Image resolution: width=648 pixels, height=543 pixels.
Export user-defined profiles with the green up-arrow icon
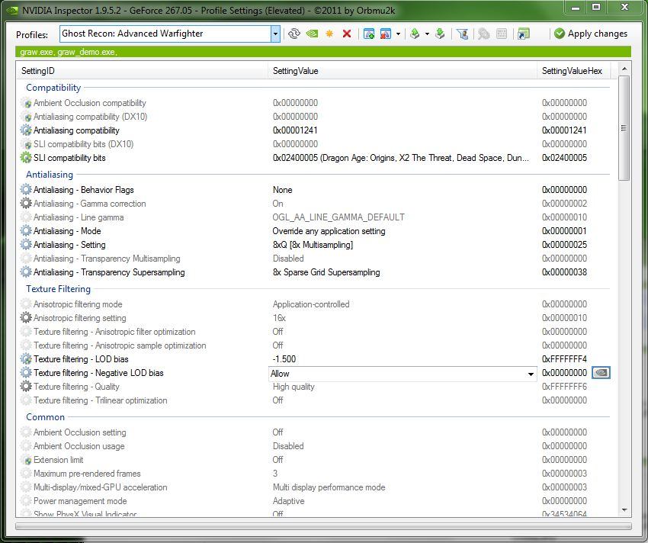click(x=415, y=34)
